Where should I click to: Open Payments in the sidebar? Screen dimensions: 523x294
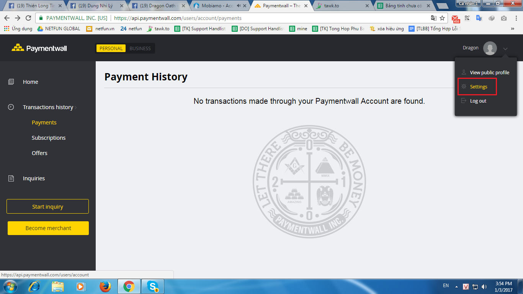(44, 122)
